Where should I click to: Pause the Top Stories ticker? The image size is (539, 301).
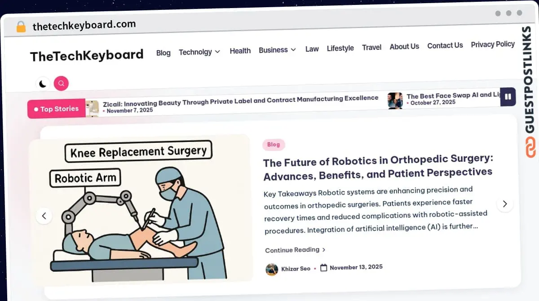(508, 97)
